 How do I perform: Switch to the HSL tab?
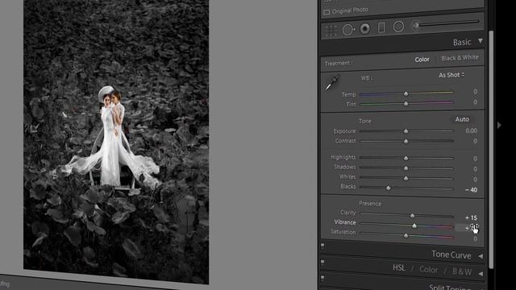pos(399,267)
